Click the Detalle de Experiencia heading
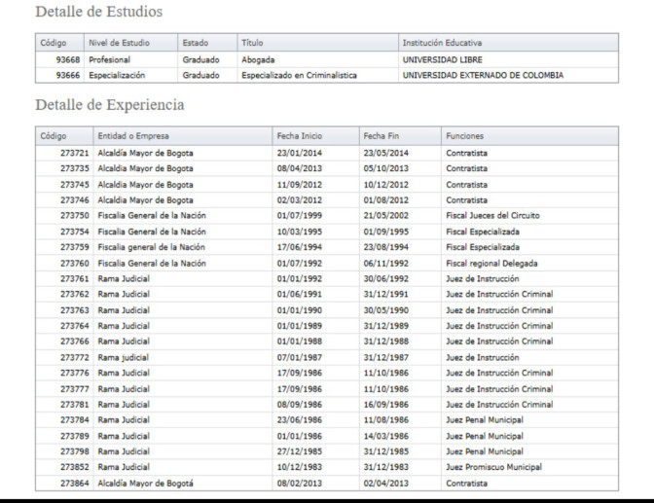654x503 pixels. pyautogui.click(x=108, y=104)
